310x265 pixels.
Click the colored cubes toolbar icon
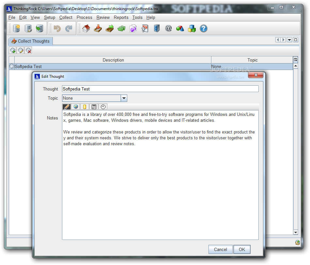pyautogui.click(x=192, y=29)
